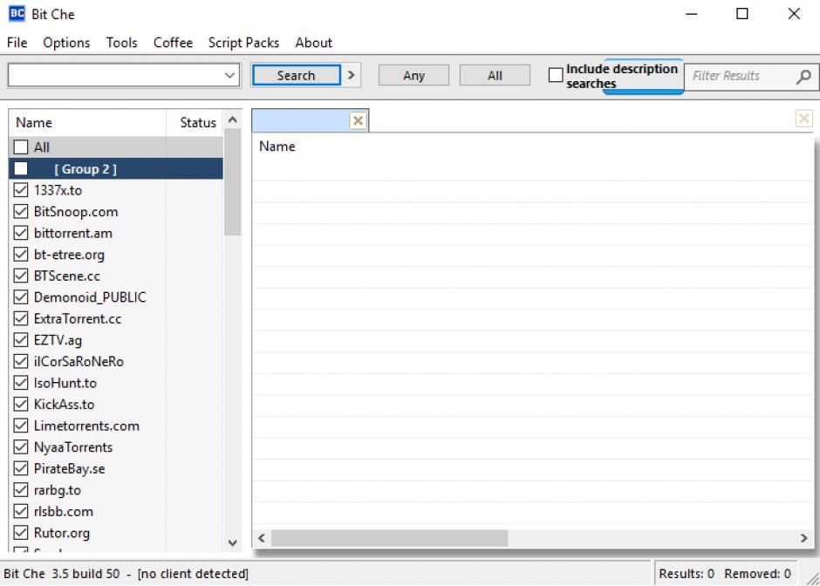Uncheck EZTV.ag site

point(21,340)
